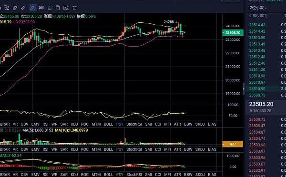This screenshot has width=286, height=177.
Task: Toggle the BOLL indicator in second indicator row
Action: pyautogui.click(x=108, y=149)
